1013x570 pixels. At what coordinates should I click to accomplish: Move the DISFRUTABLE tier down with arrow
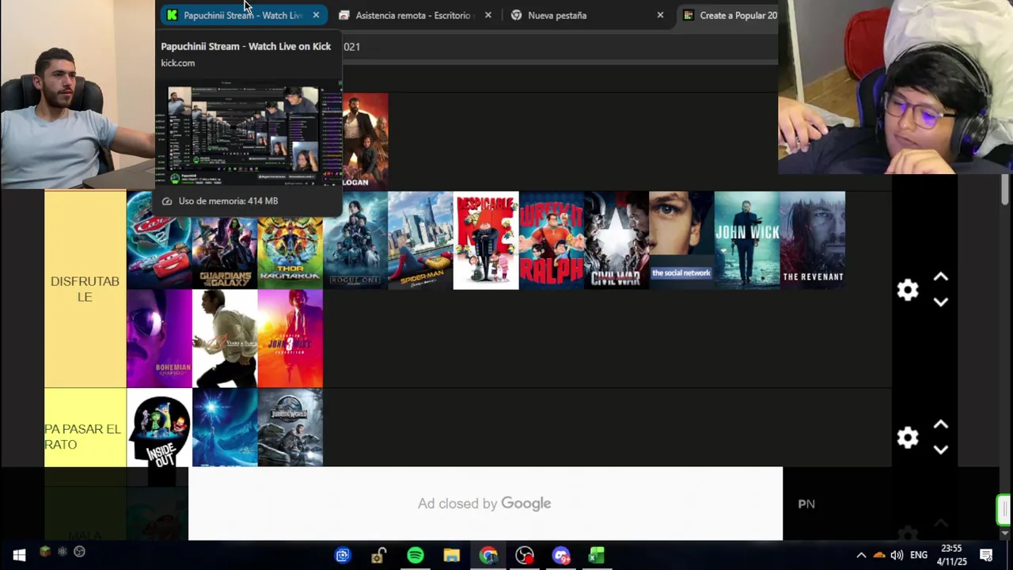(941, 302)
